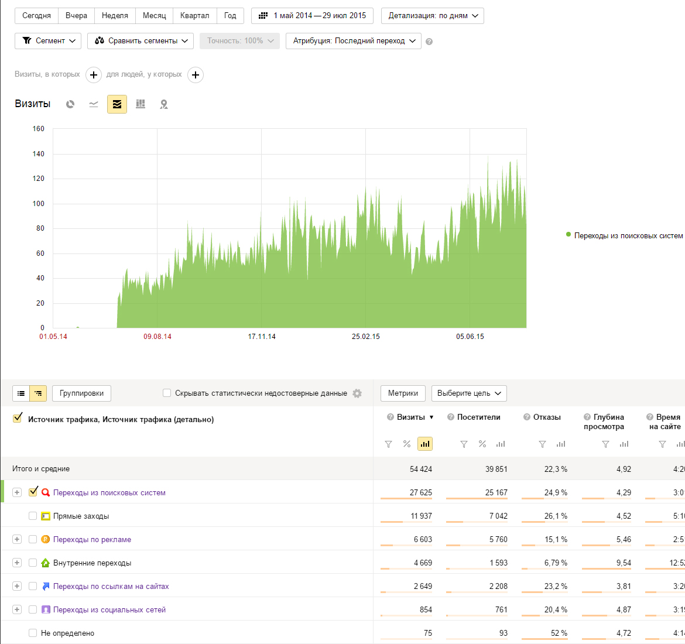Click the date range picker field
The width and height of the screenshot is (685, 644).
[312, 16]
